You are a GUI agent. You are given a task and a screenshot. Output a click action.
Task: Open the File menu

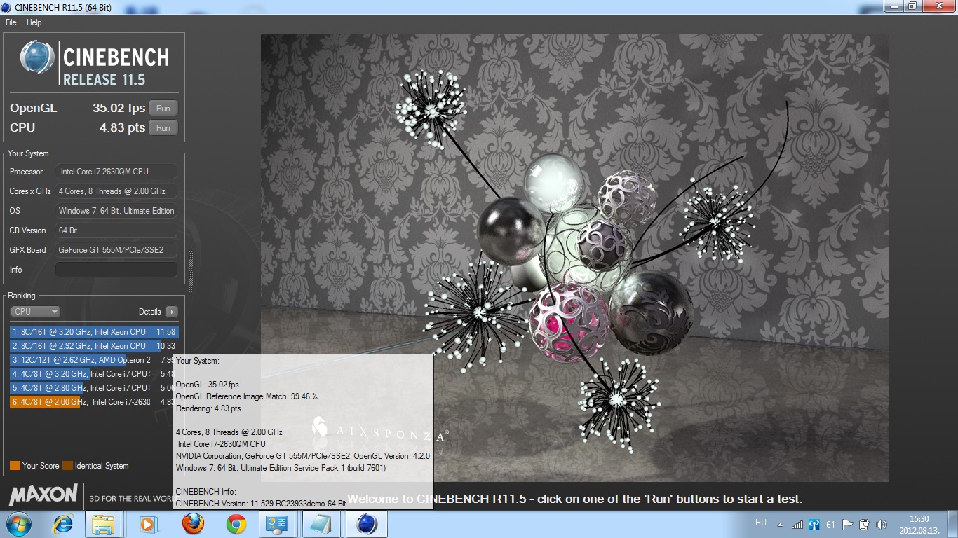pos(11,22)
